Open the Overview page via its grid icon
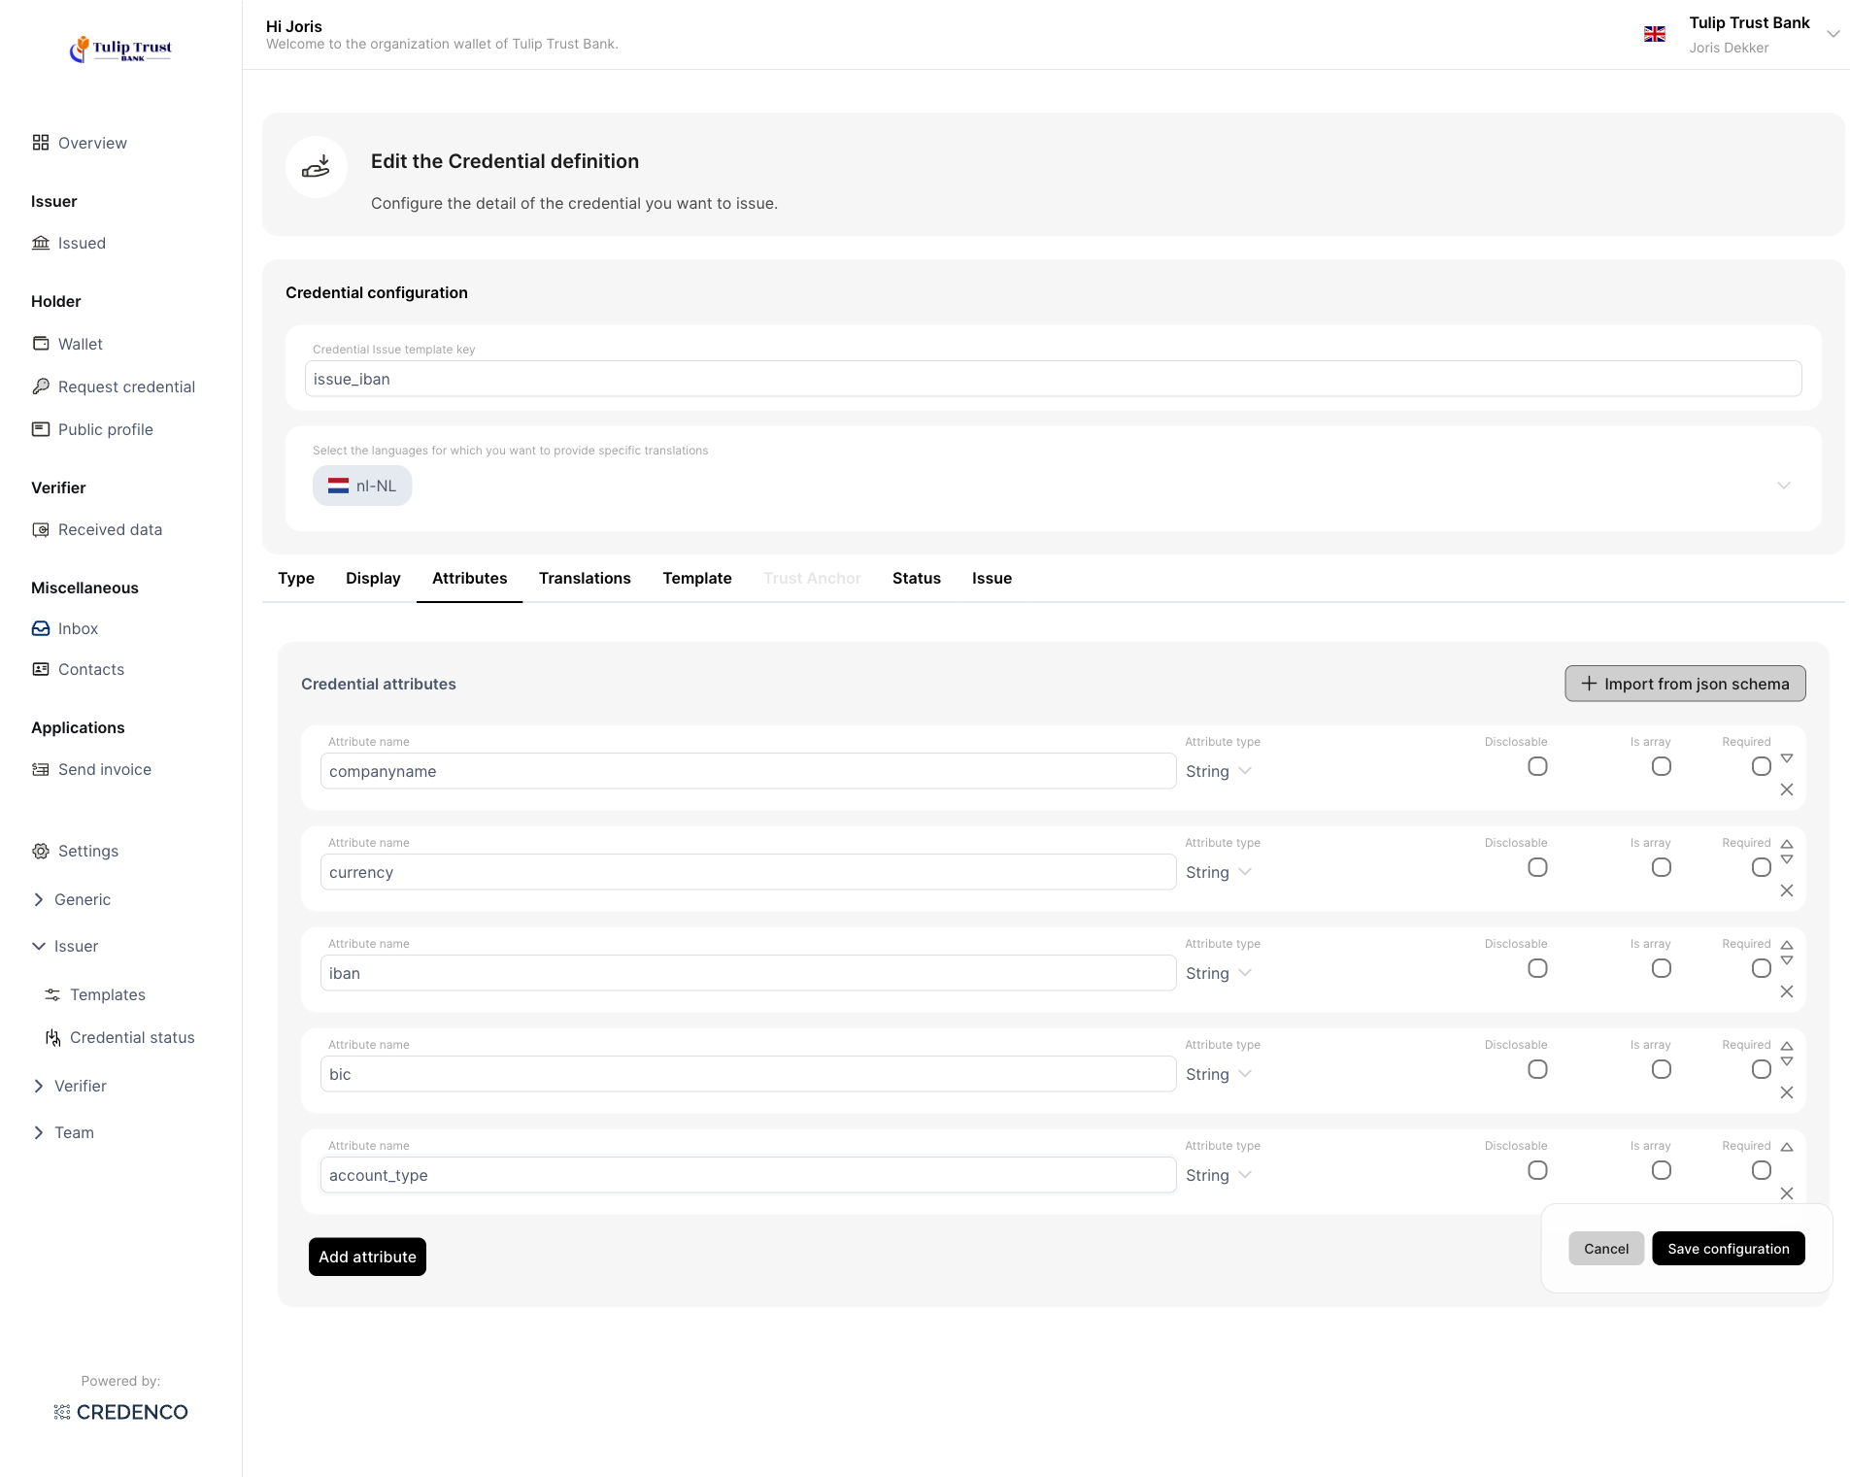Image resolution: width=1850 pixels, height=1477 pixels. pos(40,143)
